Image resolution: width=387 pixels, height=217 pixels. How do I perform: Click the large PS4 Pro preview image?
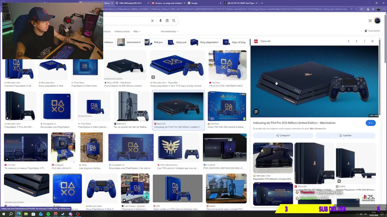(x=314, y=81)
